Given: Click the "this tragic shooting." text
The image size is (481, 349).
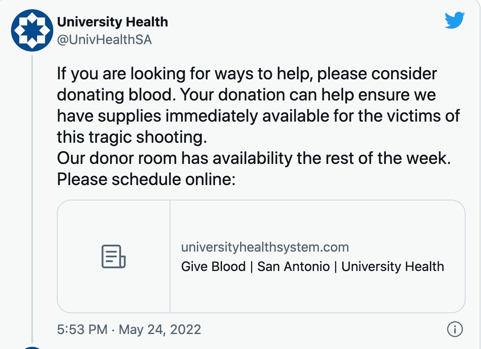Looking at the screenshot, I should (x=132, y=137).
